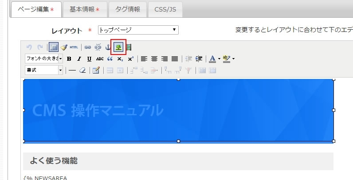The width and height of the screenshot is (353, 180).
Task: Toggle strikethrough ABC formatting
Action: click(x=99, y=59)
